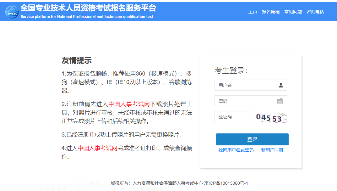Click the person icon in username field
The height and width of the screenshot is (191, 337).
[280, 85]
